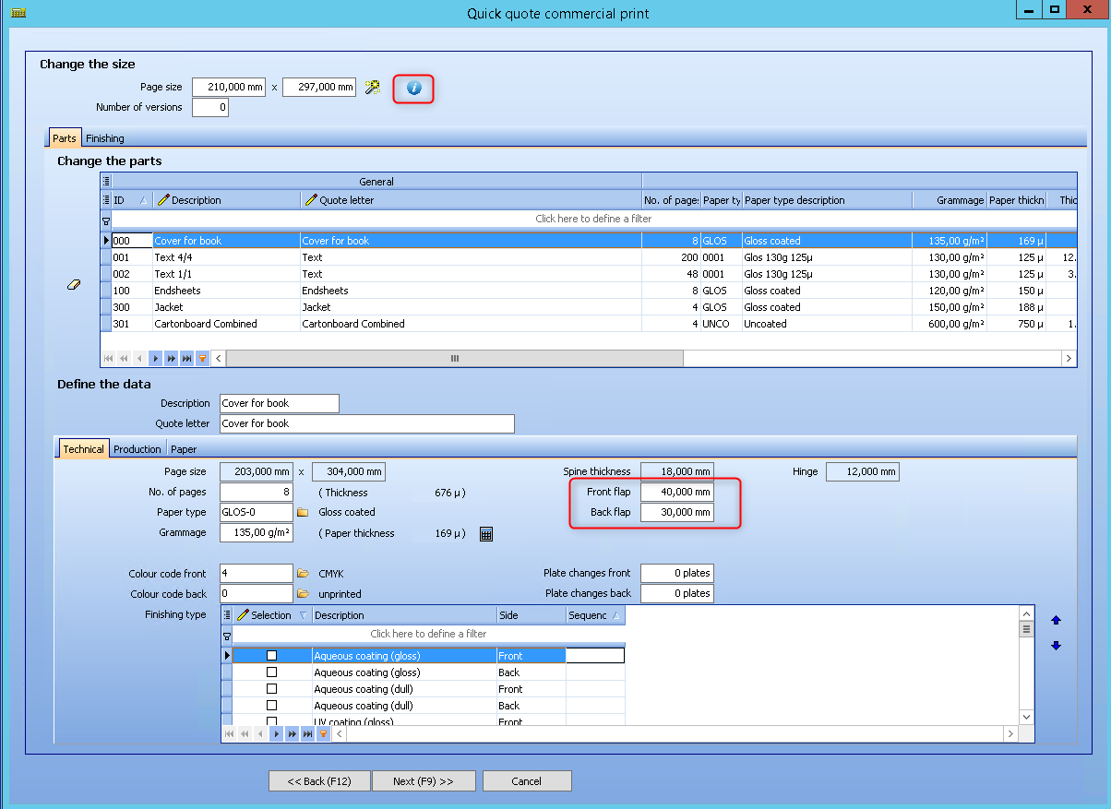Move finishing type up with blue arrow
1111x809 pixels.
(x=1056, y=621)
